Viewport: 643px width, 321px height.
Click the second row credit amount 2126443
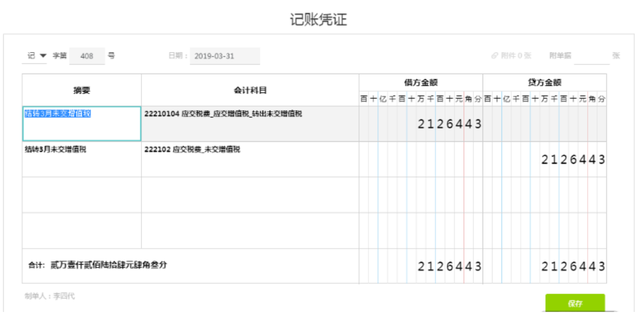coord(573,159)
